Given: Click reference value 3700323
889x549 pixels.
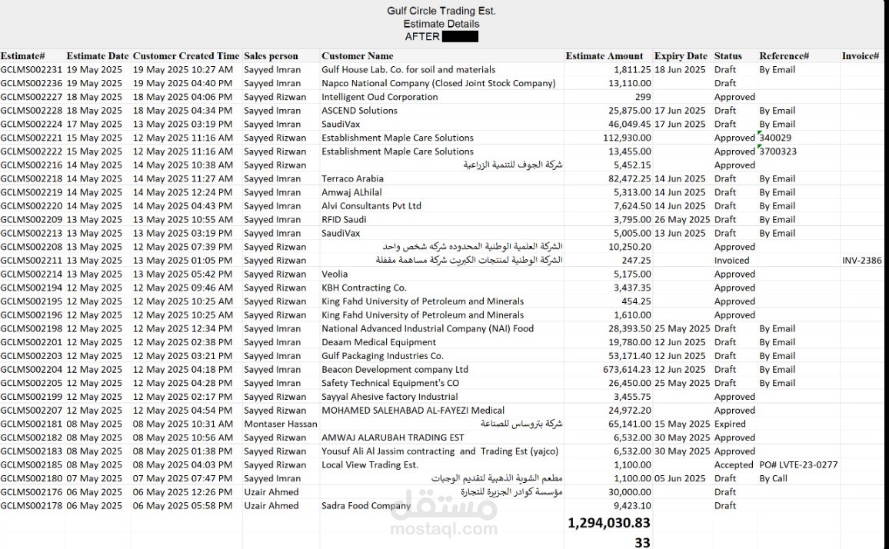Looking at the screenshot, I should (778, 151).
